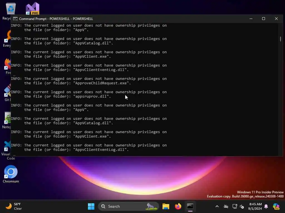Click the OneDrive cloud tray icon
The image size is (285, 213).
[x=226, y=206]
